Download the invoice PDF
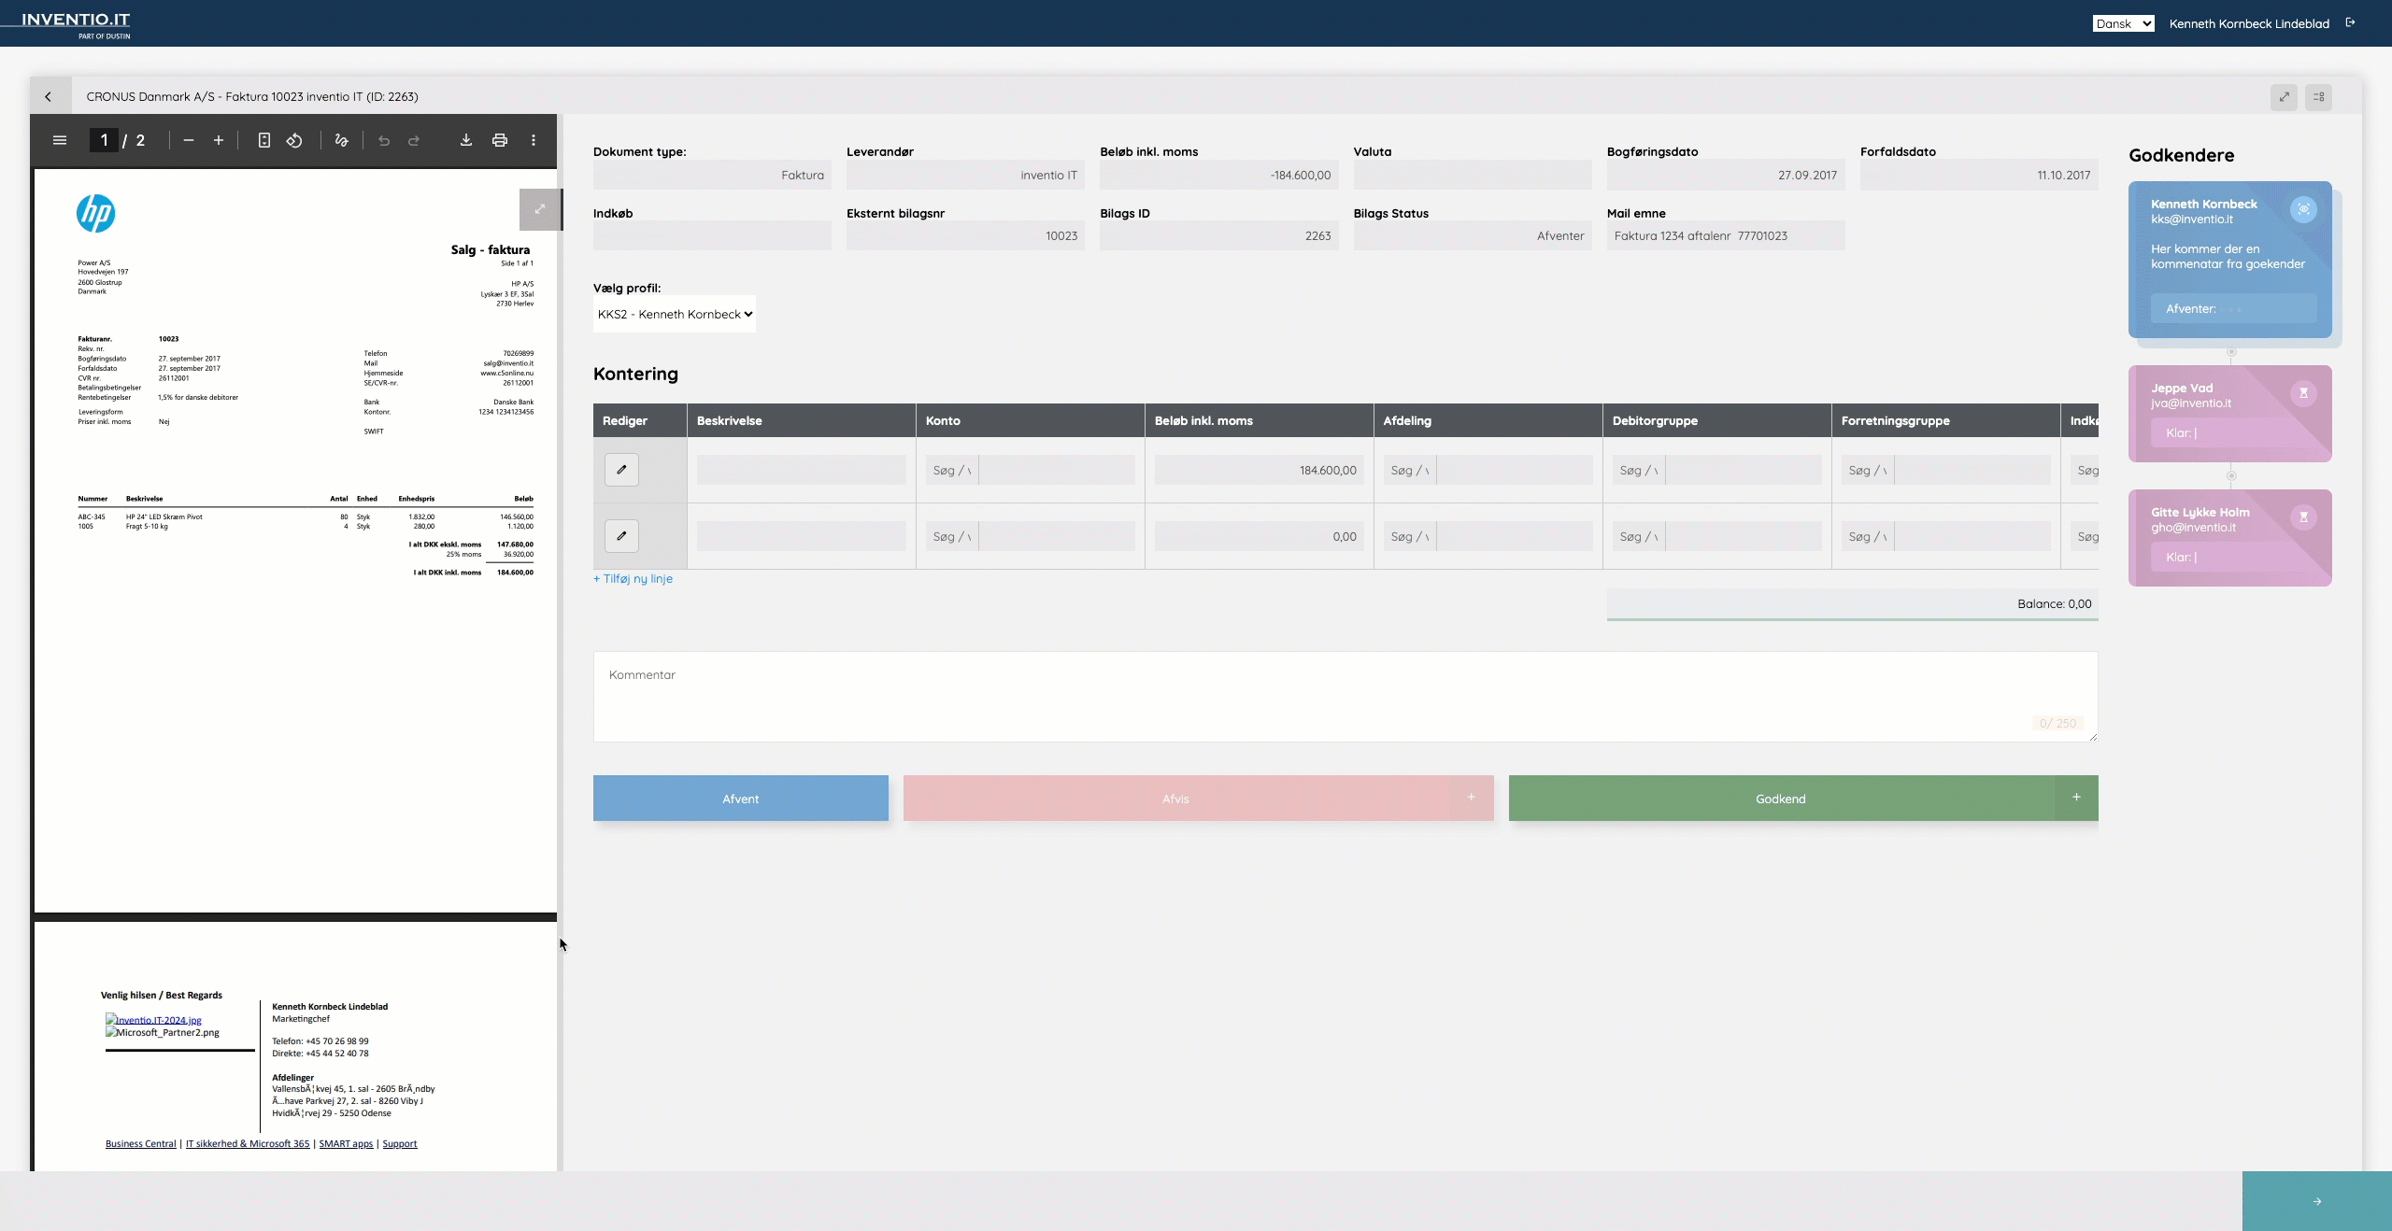Image resolution: width=2392 pixels, height=1231 pixels. point(465,140)
